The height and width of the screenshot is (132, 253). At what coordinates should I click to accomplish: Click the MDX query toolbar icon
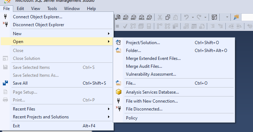[x=126, y=17]
